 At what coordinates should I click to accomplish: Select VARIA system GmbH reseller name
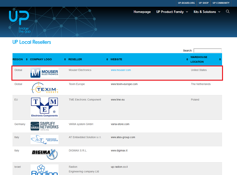[81, 124]
